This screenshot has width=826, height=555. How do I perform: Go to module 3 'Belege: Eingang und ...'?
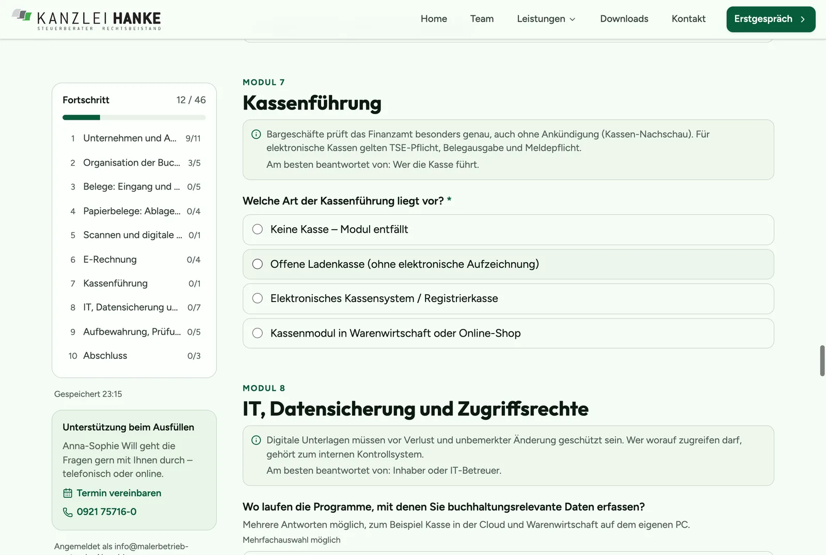point(134,187)
